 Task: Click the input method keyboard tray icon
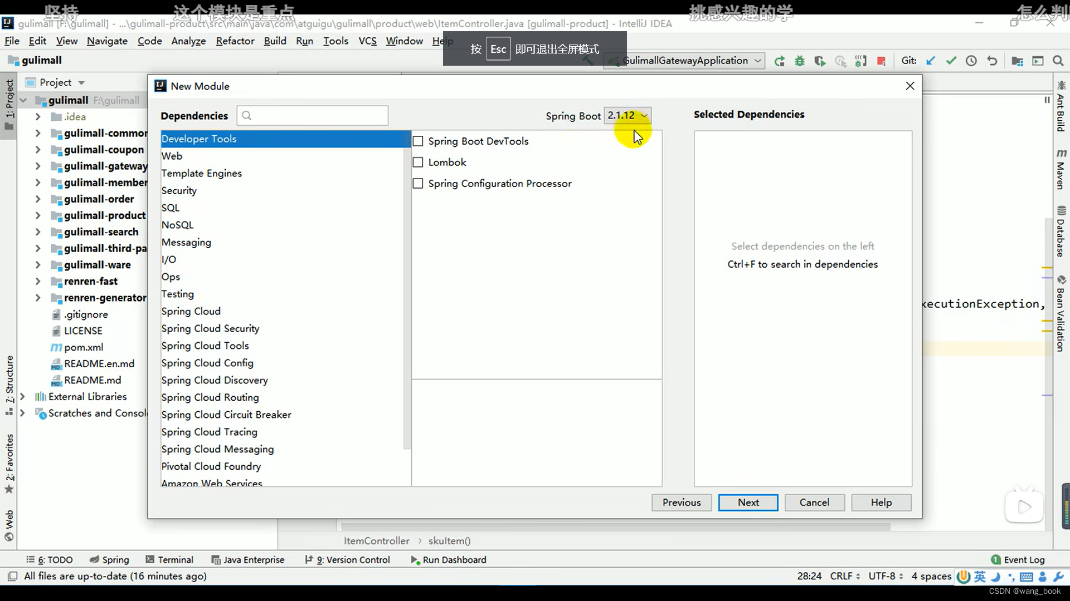[x=1026, y=577]
